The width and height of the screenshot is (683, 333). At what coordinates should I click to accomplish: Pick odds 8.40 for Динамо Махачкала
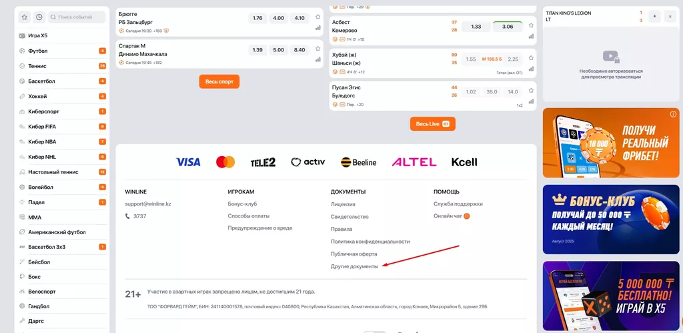[299, 50]
